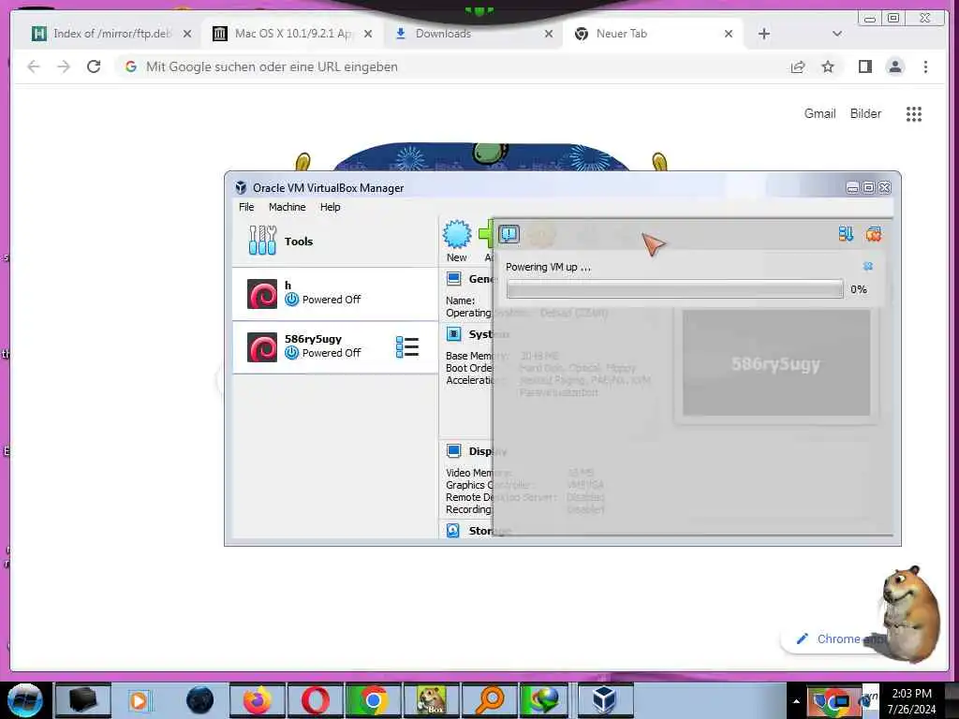The image size is (959, 719).
Task: Click the 586ry5ugy preview thumbnail
Action: [x=776, y=362]
